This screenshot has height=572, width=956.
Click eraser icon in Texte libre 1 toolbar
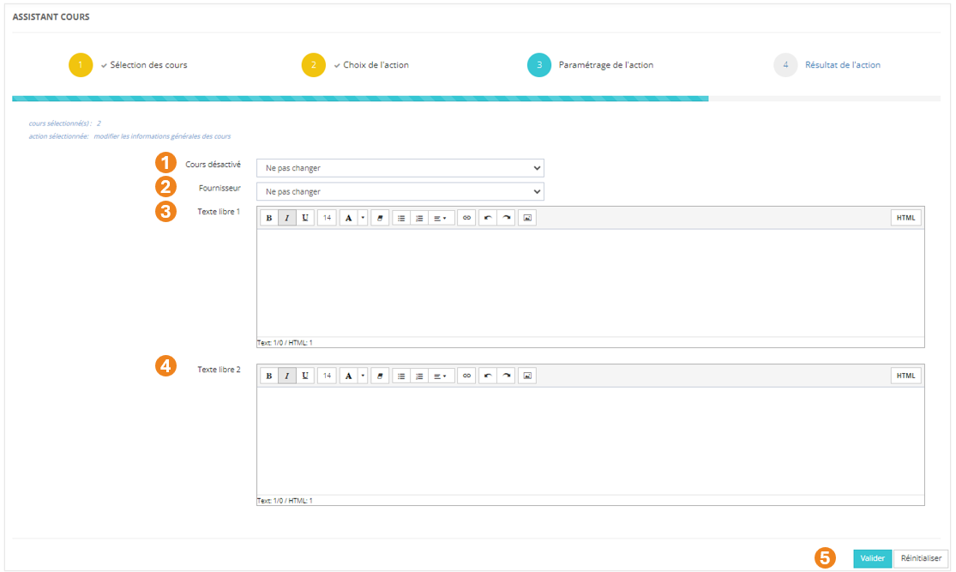(380, 218)
